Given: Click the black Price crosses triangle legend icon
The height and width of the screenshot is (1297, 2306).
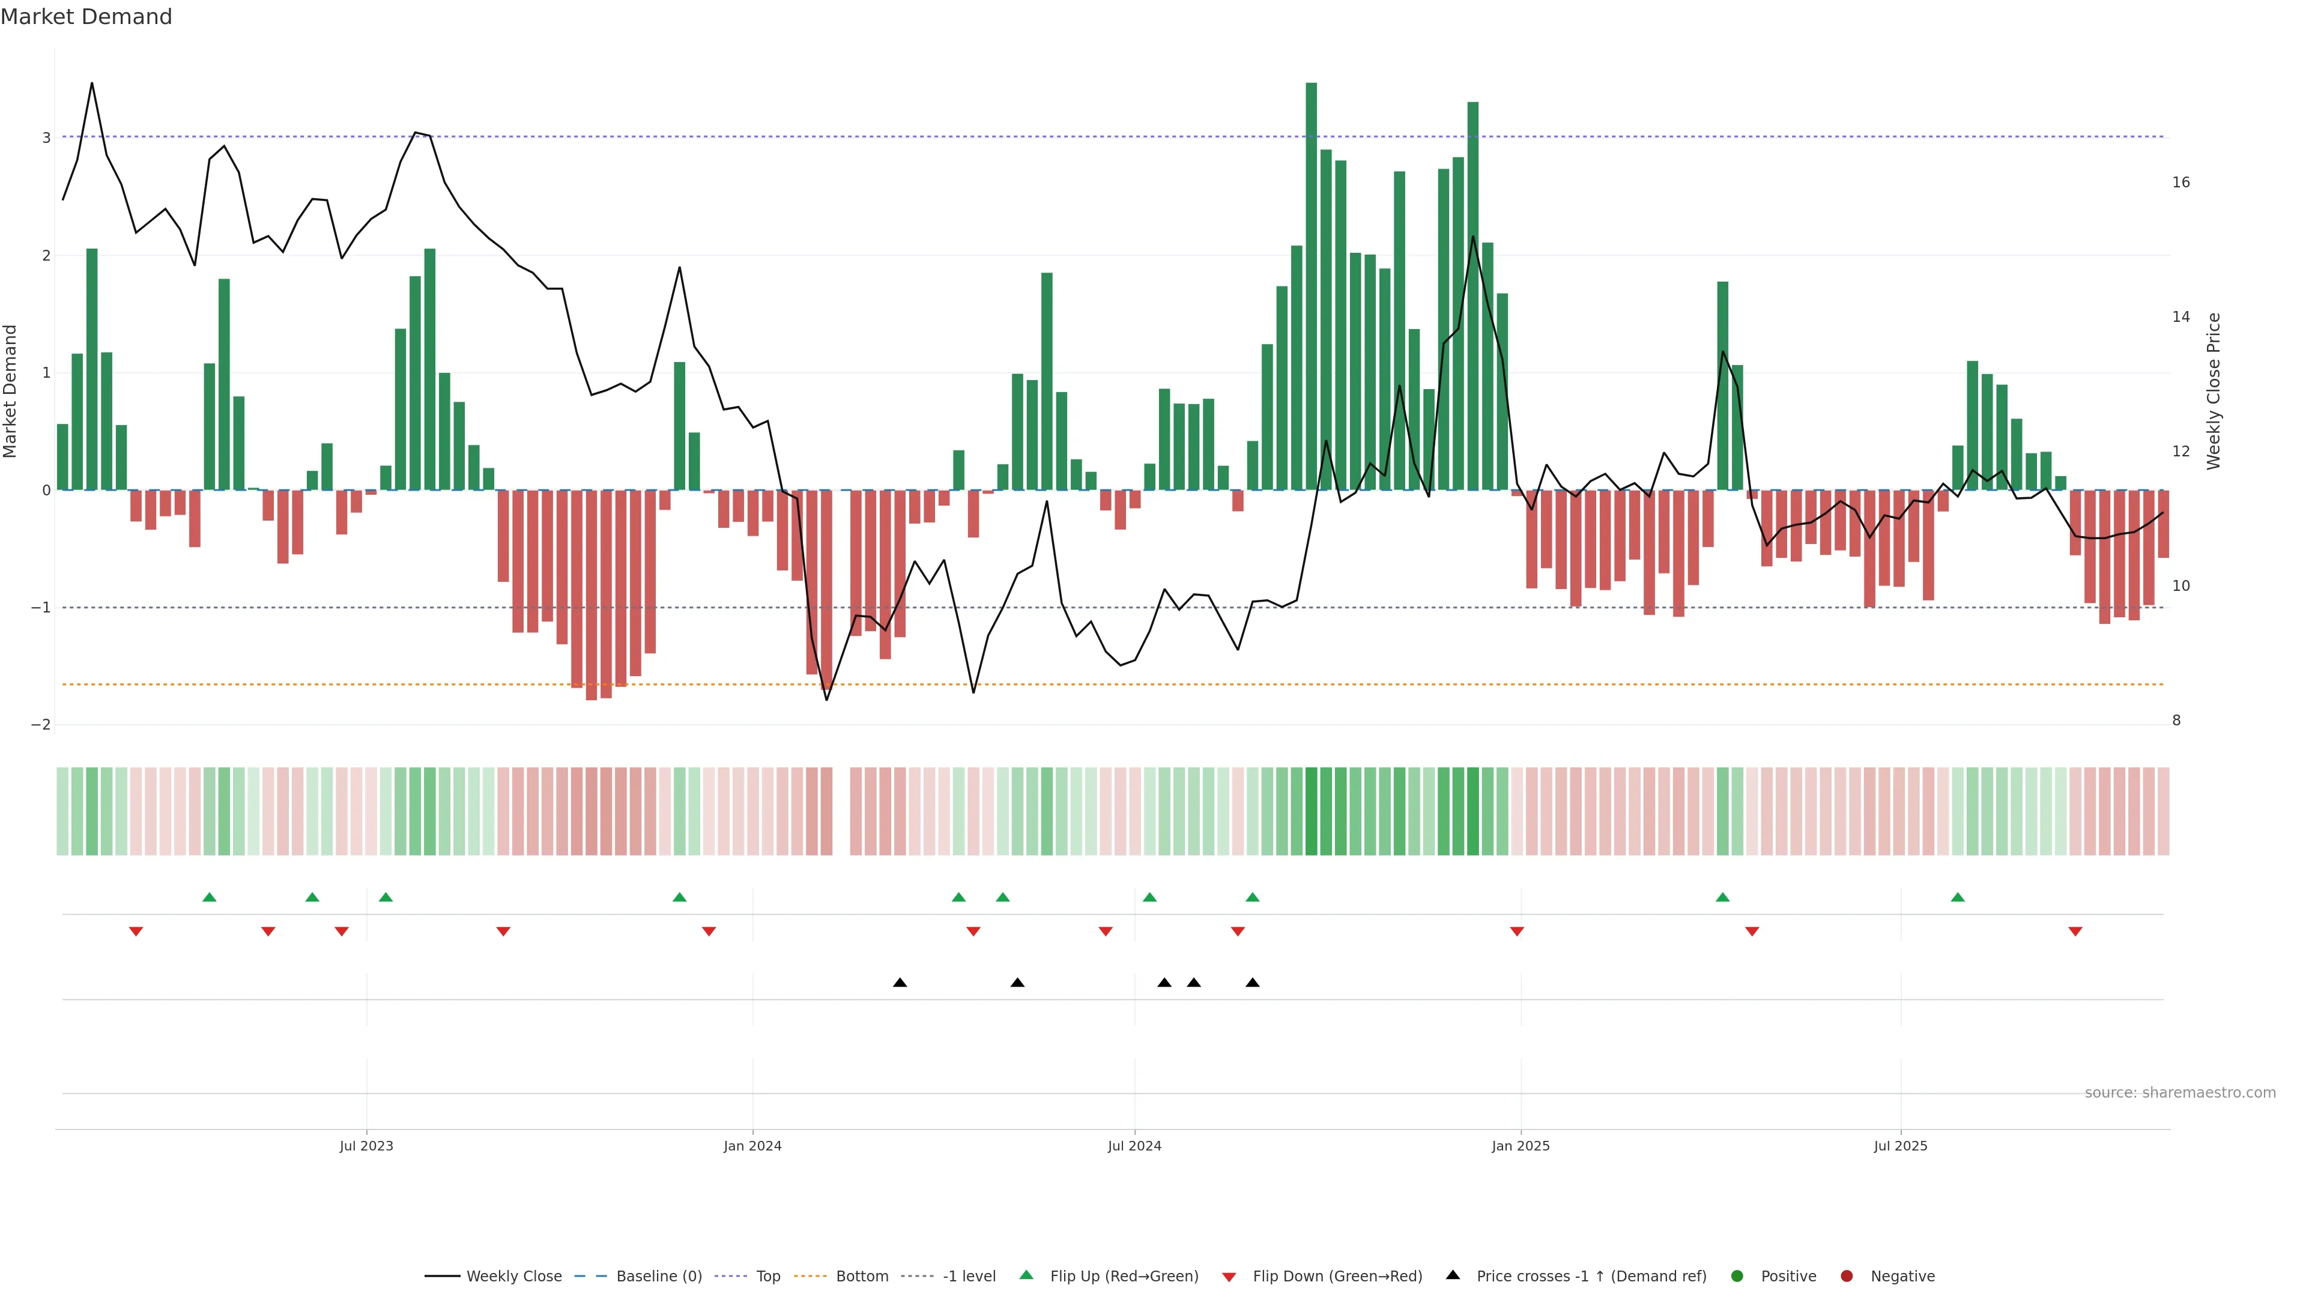Looking at the screenshot, I should pyautogui.click(x=1453, y=1275).
